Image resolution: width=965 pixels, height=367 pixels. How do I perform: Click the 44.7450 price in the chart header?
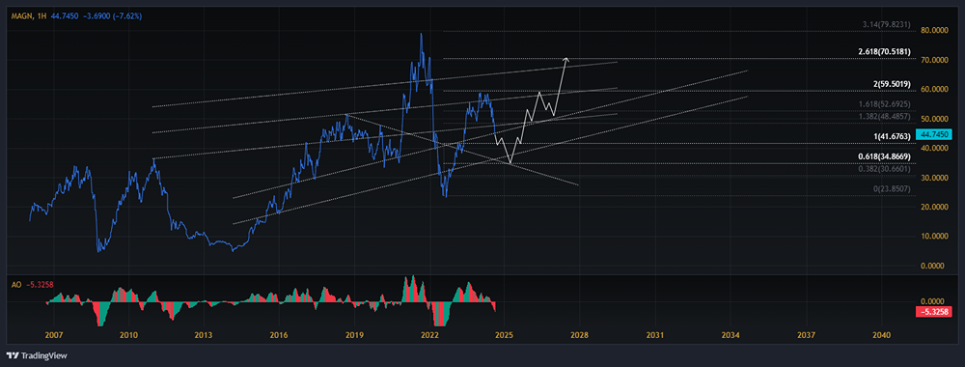pyautogui.click(x=65, y=16)
